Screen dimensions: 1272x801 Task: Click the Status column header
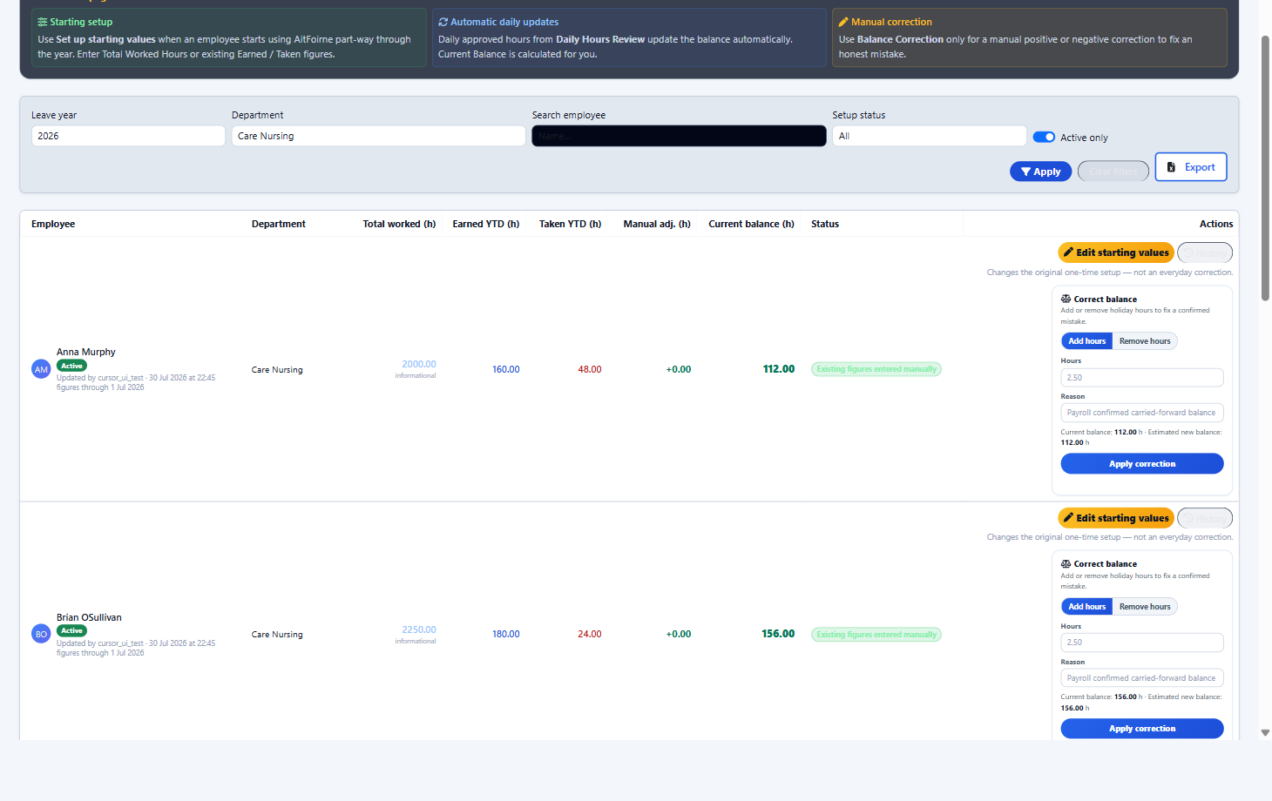[825, 224]
